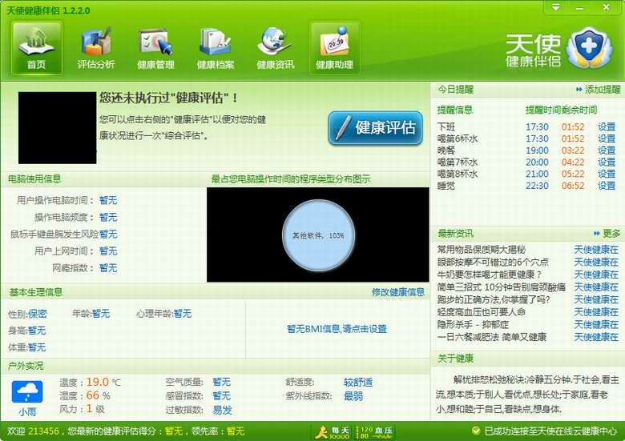Click the large 健康评估 button
This screenshot has width=625, height=441.
(x=375, y=128)
